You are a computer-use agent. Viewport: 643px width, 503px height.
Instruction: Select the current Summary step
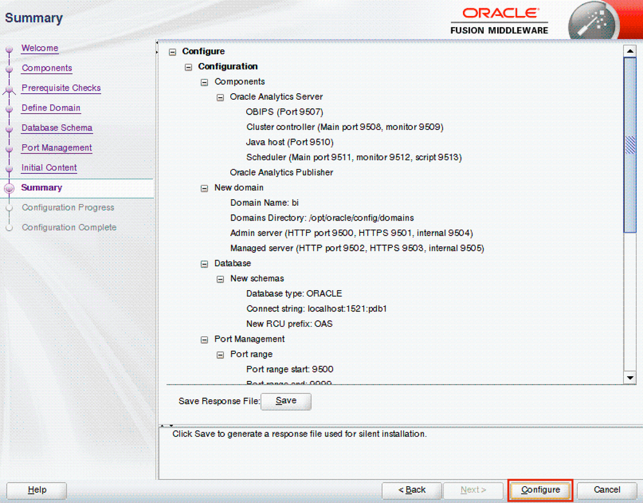point(41,187)
